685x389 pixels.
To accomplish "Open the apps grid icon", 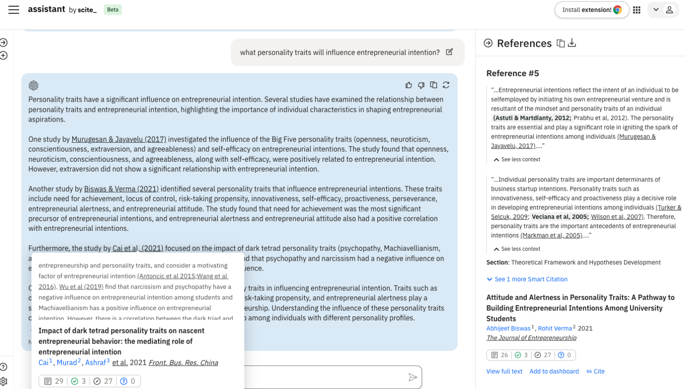I will 637,10.
